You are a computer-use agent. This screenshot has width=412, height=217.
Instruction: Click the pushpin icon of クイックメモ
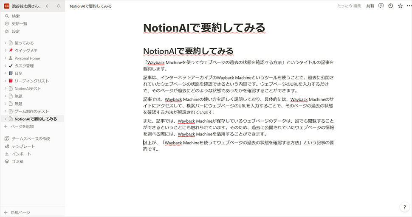[11, 51]
